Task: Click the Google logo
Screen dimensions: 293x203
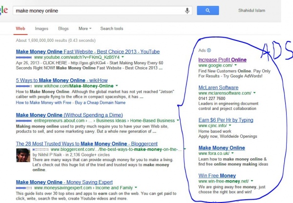Action: tap(4, 10)
